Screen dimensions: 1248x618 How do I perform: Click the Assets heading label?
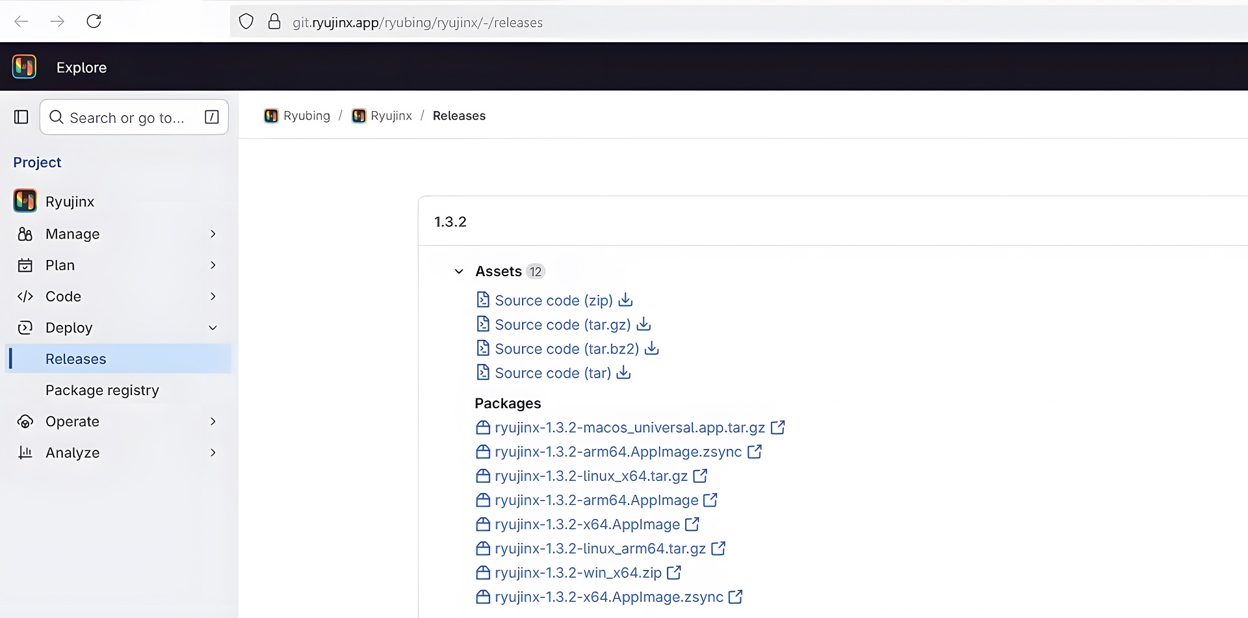(x=499, y=272)
